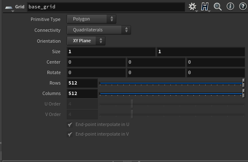Click the Rotate Y value field
This screenshot has height=162, width=248.
tap(156, 72)
